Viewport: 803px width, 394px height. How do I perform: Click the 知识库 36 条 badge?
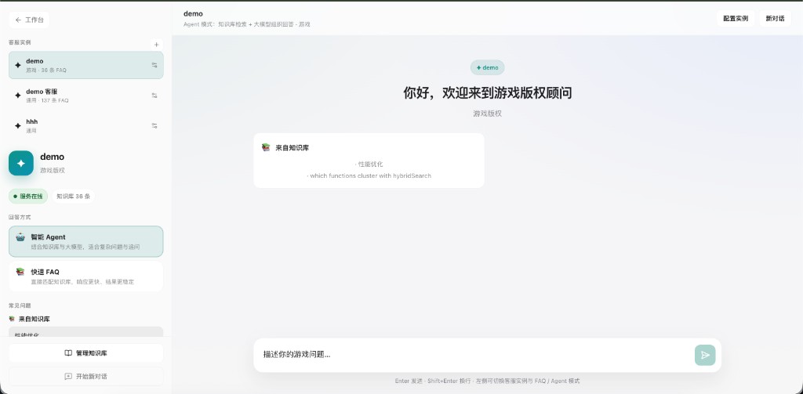(73, 196)
